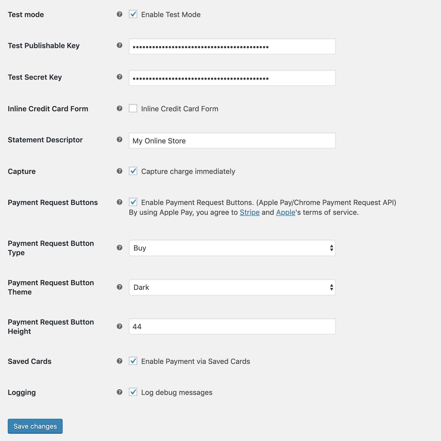441x441 pixels.
Task: Enable the Inline Credit Card Form checkbox
Action: pos(133,108)
